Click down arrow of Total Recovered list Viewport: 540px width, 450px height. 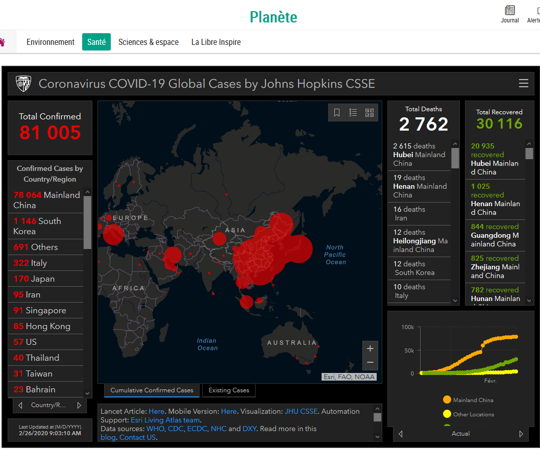[529, 301]
